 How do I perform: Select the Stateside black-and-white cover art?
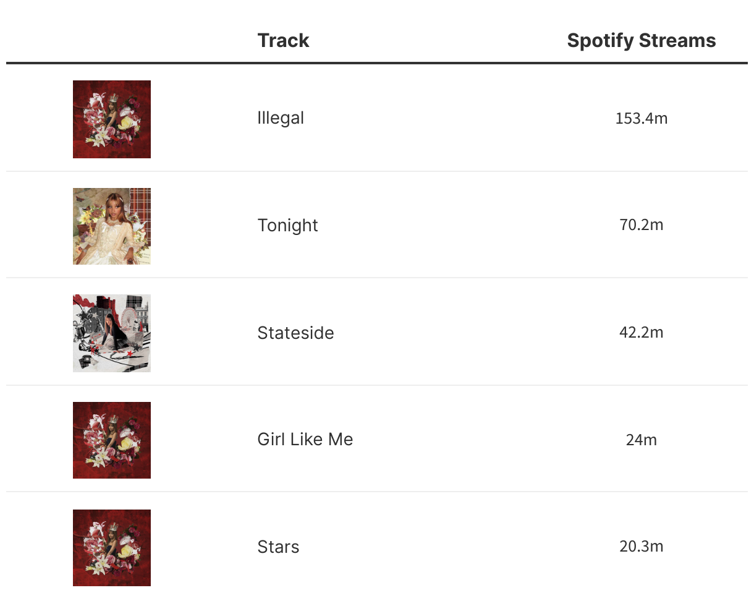[x=112, y=333]
